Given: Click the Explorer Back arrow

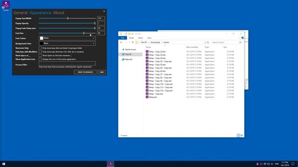Looking at the screenshot, I should pyautogui.click(x=121, y=42).
